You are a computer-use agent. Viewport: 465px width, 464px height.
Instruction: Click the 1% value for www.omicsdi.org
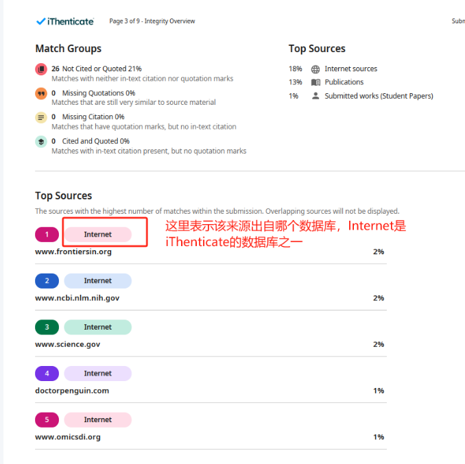[x=379, y=437]
